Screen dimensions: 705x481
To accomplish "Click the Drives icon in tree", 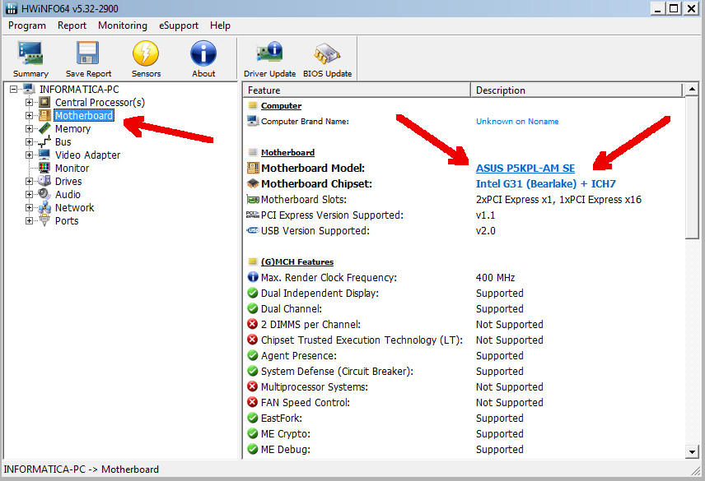I will pyautogui.click(x=44, y=181).
